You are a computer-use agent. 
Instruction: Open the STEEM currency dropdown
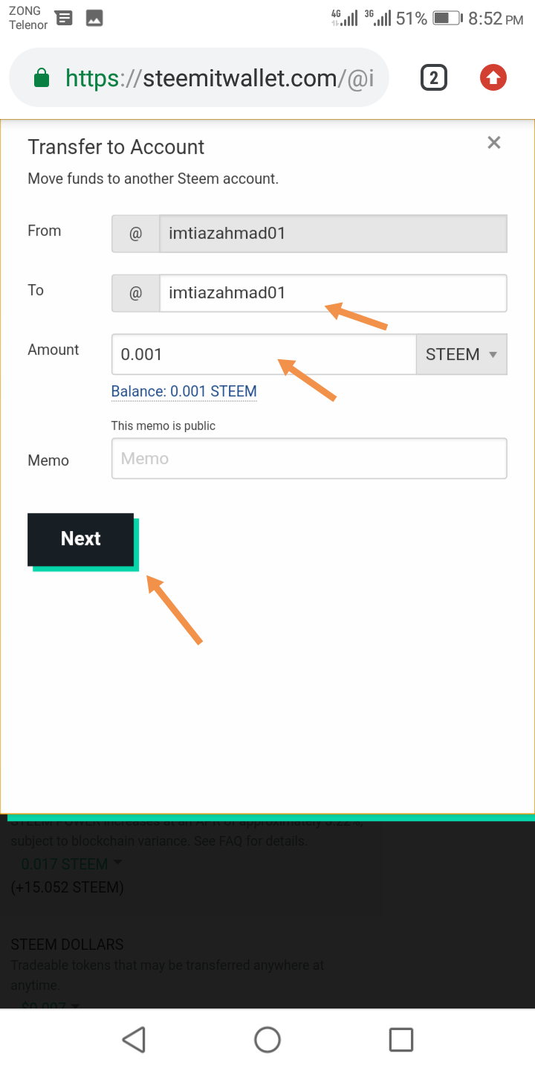tap(461, 354)
